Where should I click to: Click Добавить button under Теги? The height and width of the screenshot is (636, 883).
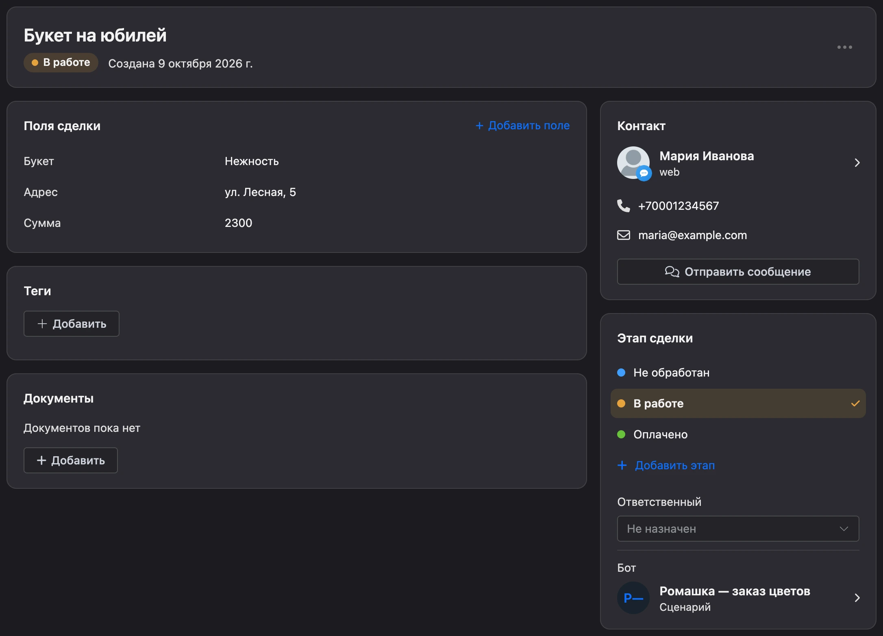click(72, 324)
